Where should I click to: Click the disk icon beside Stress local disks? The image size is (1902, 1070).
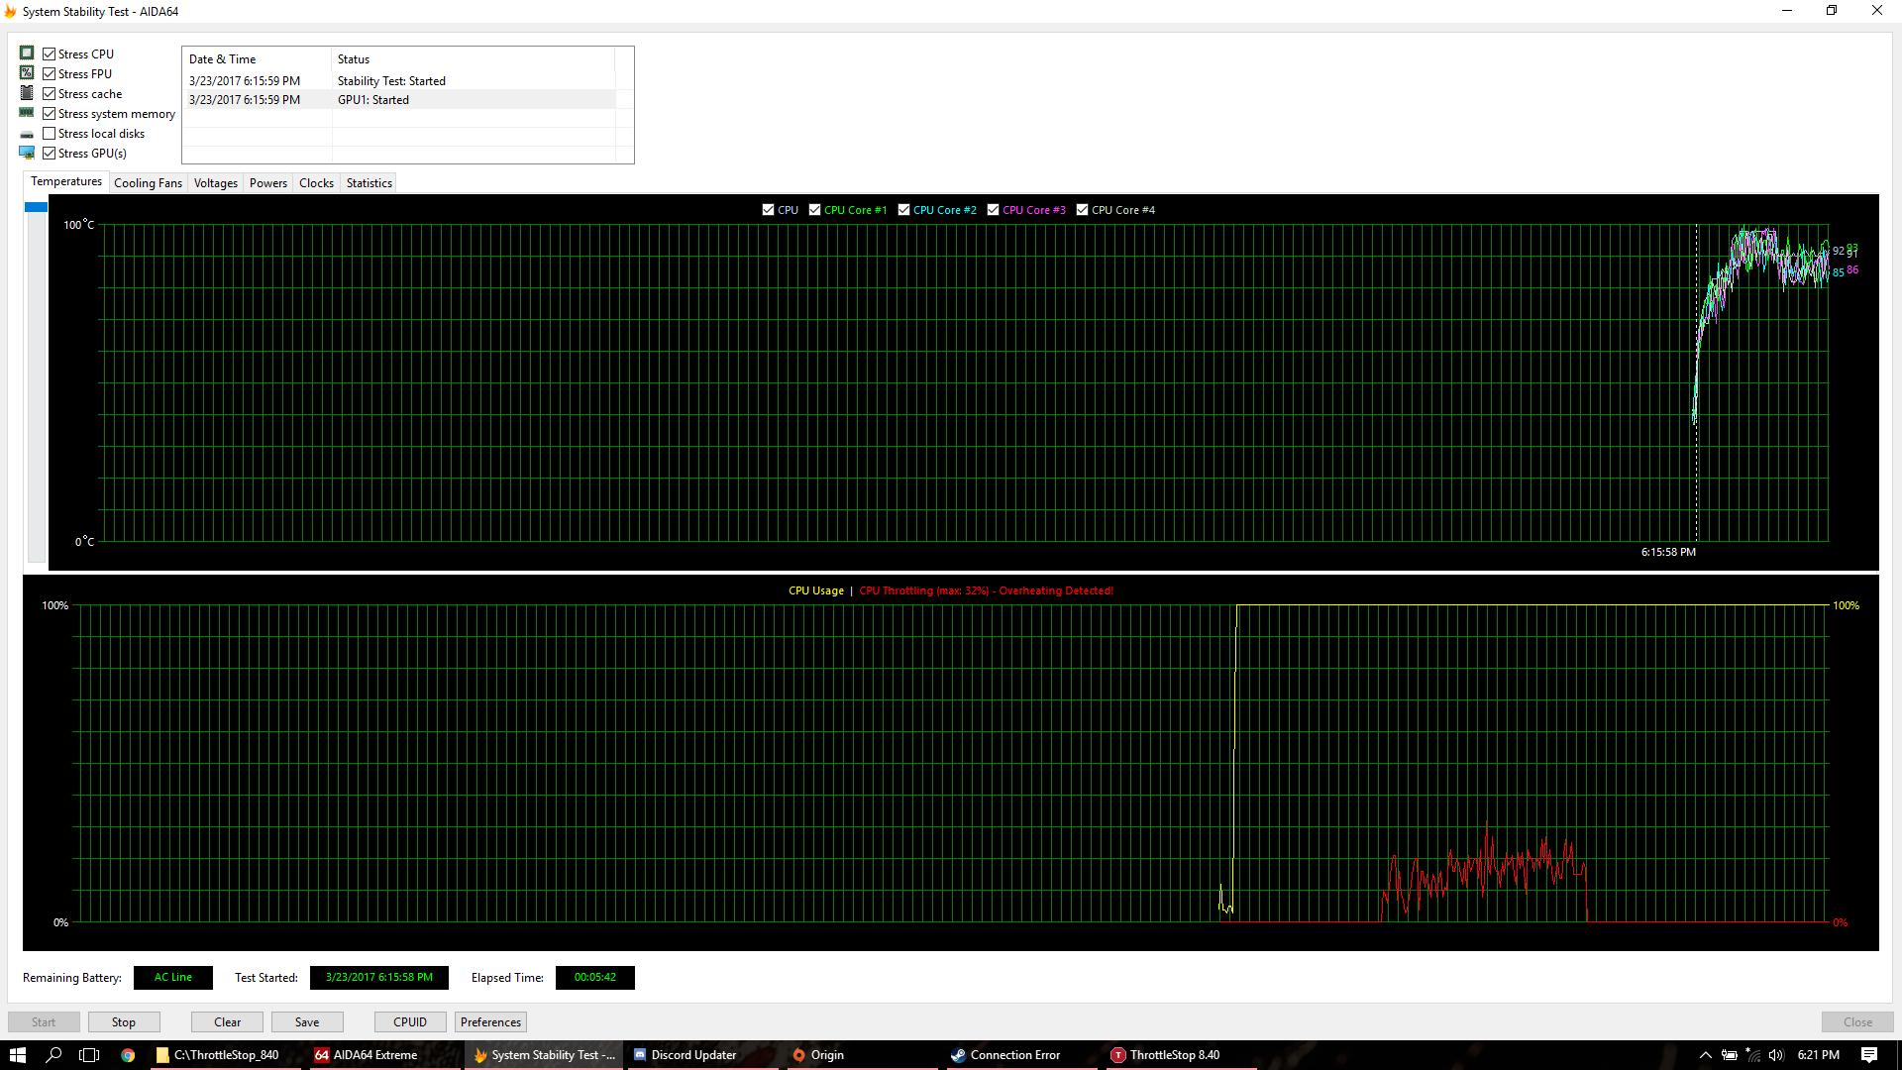[27, 134]
